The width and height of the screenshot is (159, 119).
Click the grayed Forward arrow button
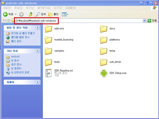coord(21,14)
